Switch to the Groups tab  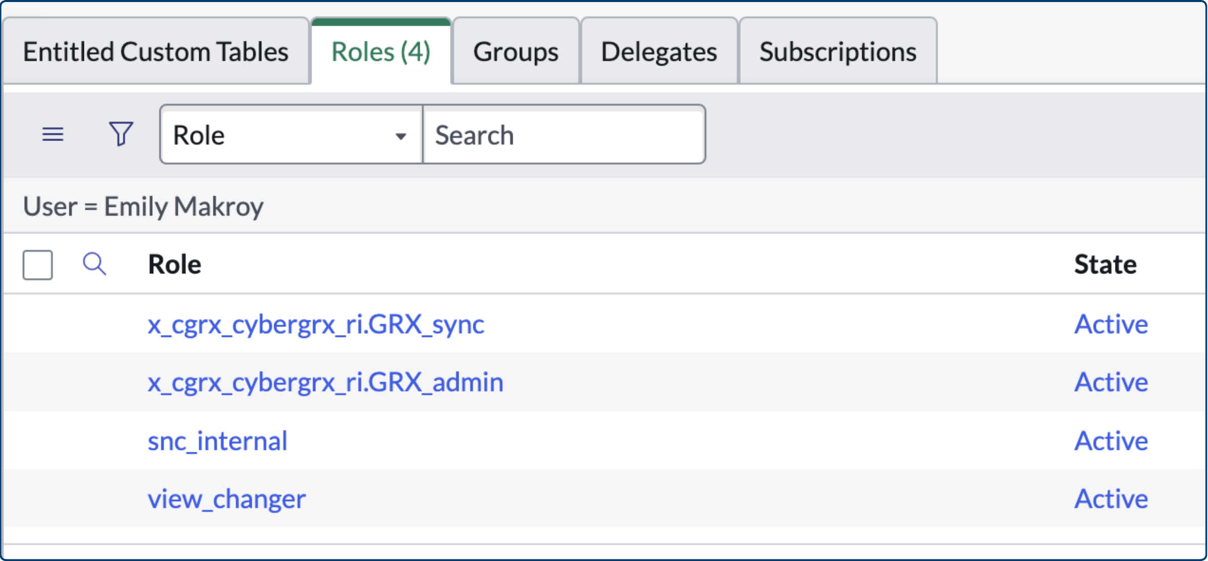[515, 51]
